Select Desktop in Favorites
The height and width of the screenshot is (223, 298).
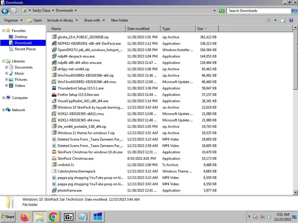click(21, 37)
